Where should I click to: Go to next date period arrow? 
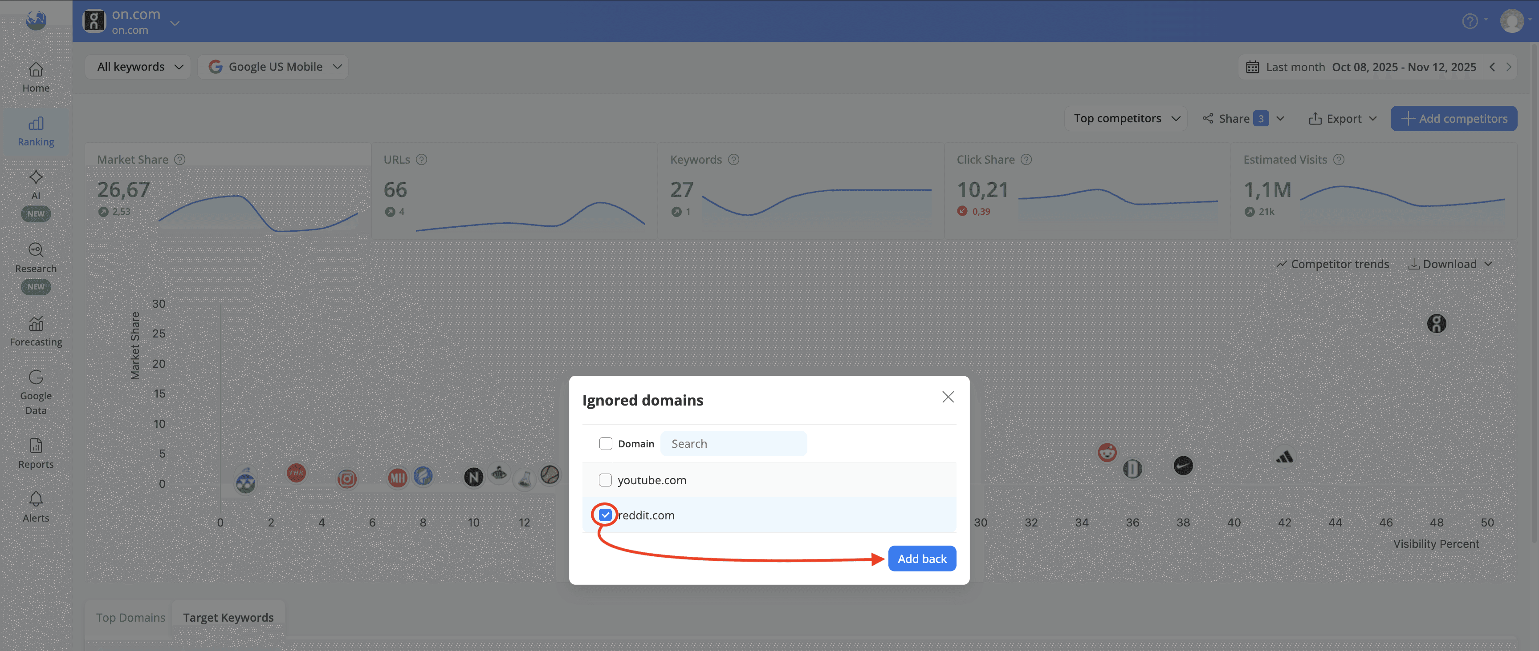[1509, 67]
